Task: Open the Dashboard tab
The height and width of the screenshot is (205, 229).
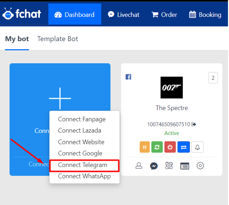Action: (75, 14)
